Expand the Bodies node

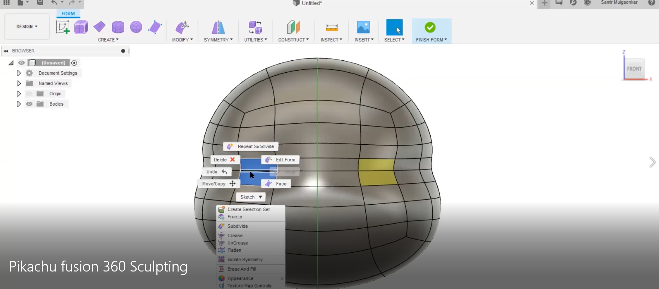pyautogui.click(x=19, y=104)
